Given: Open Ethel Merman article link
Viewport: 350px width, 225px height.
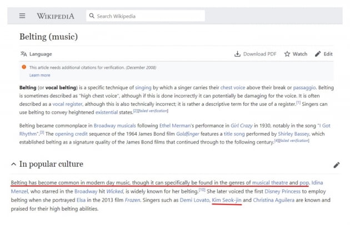Looking at the screenshot, I should [x=175, y=126].
